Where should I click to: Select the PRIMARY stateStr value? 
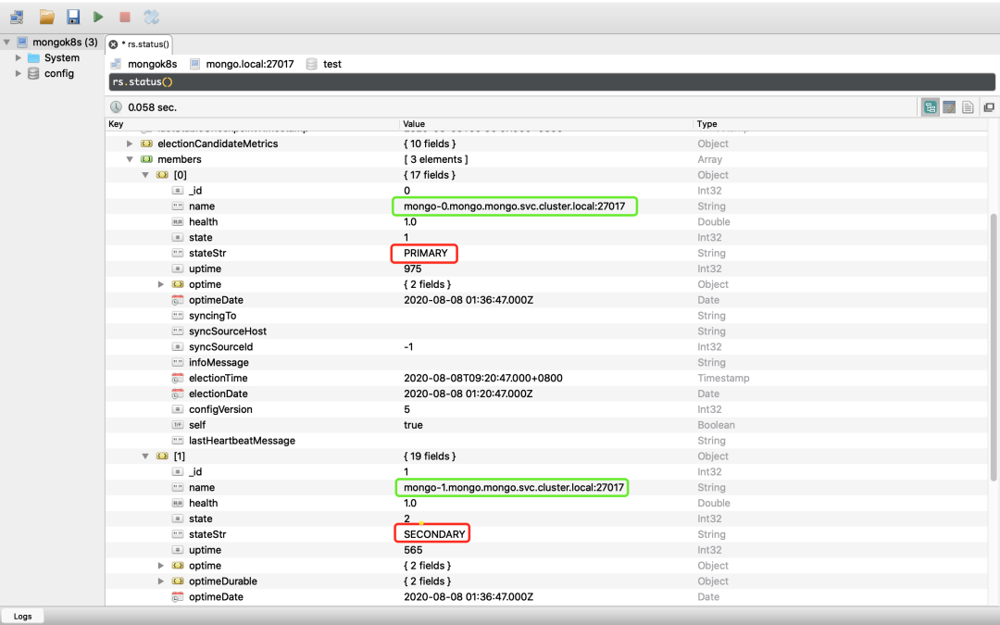point(425,253)
